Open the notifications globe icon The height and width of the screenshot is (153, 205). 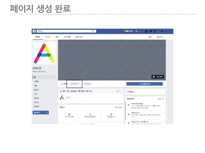[155, 31]
